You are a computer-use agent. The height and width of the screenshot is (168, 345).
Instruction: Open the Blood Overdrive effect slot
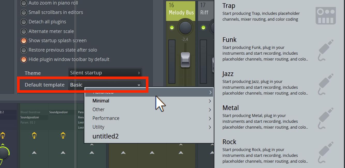pos(34,112)
